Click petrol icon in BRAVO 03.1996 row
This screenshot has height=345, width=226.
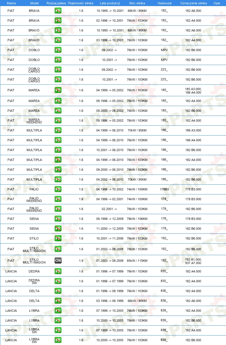point(58,40)
